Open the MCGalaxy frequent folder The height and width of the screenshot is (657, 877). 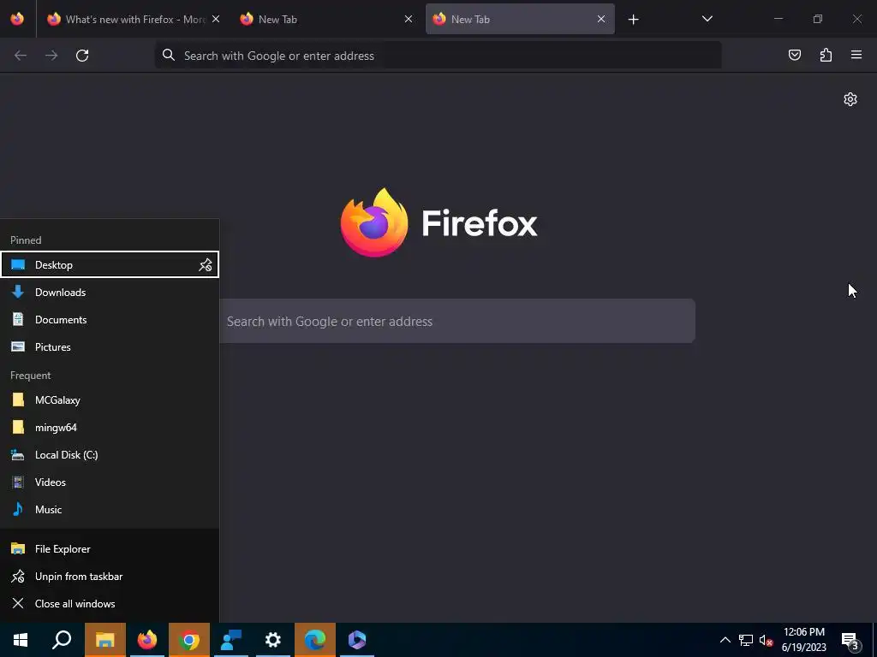click(x=110, y=400)
